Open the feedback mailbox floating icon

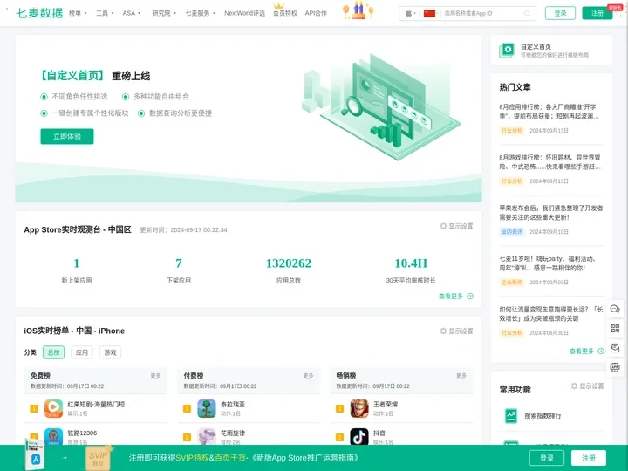tap(615, 348)
